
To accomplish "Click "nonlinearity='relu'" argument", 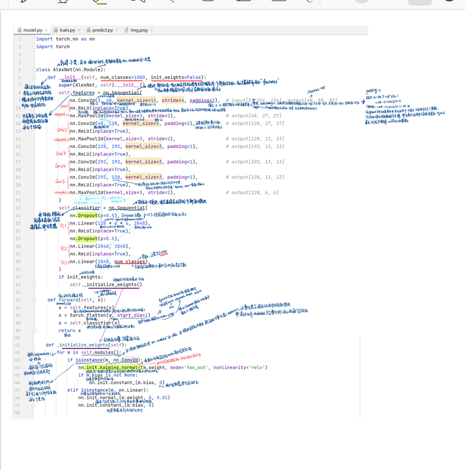I will [x=239, y=368].
